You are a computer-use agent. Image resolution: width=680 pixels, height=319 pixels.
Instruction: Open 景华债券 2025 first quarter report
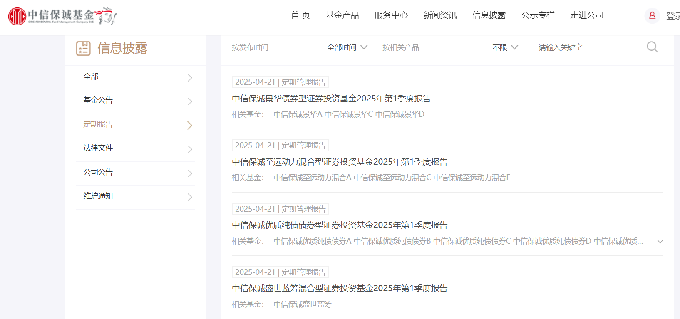tap(331, 99)
